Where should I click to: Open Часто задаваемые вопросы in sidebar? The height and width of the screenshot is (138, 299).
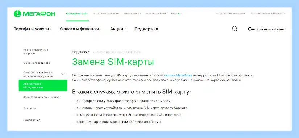(36, 51)
